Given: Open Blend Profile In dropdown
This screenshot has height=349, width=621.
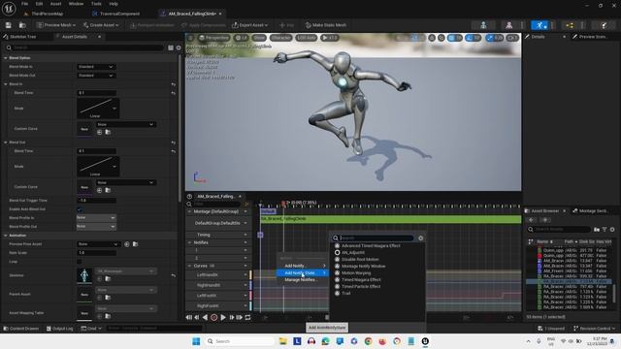Looking at the screenshot, I should (x=95, y=218).
